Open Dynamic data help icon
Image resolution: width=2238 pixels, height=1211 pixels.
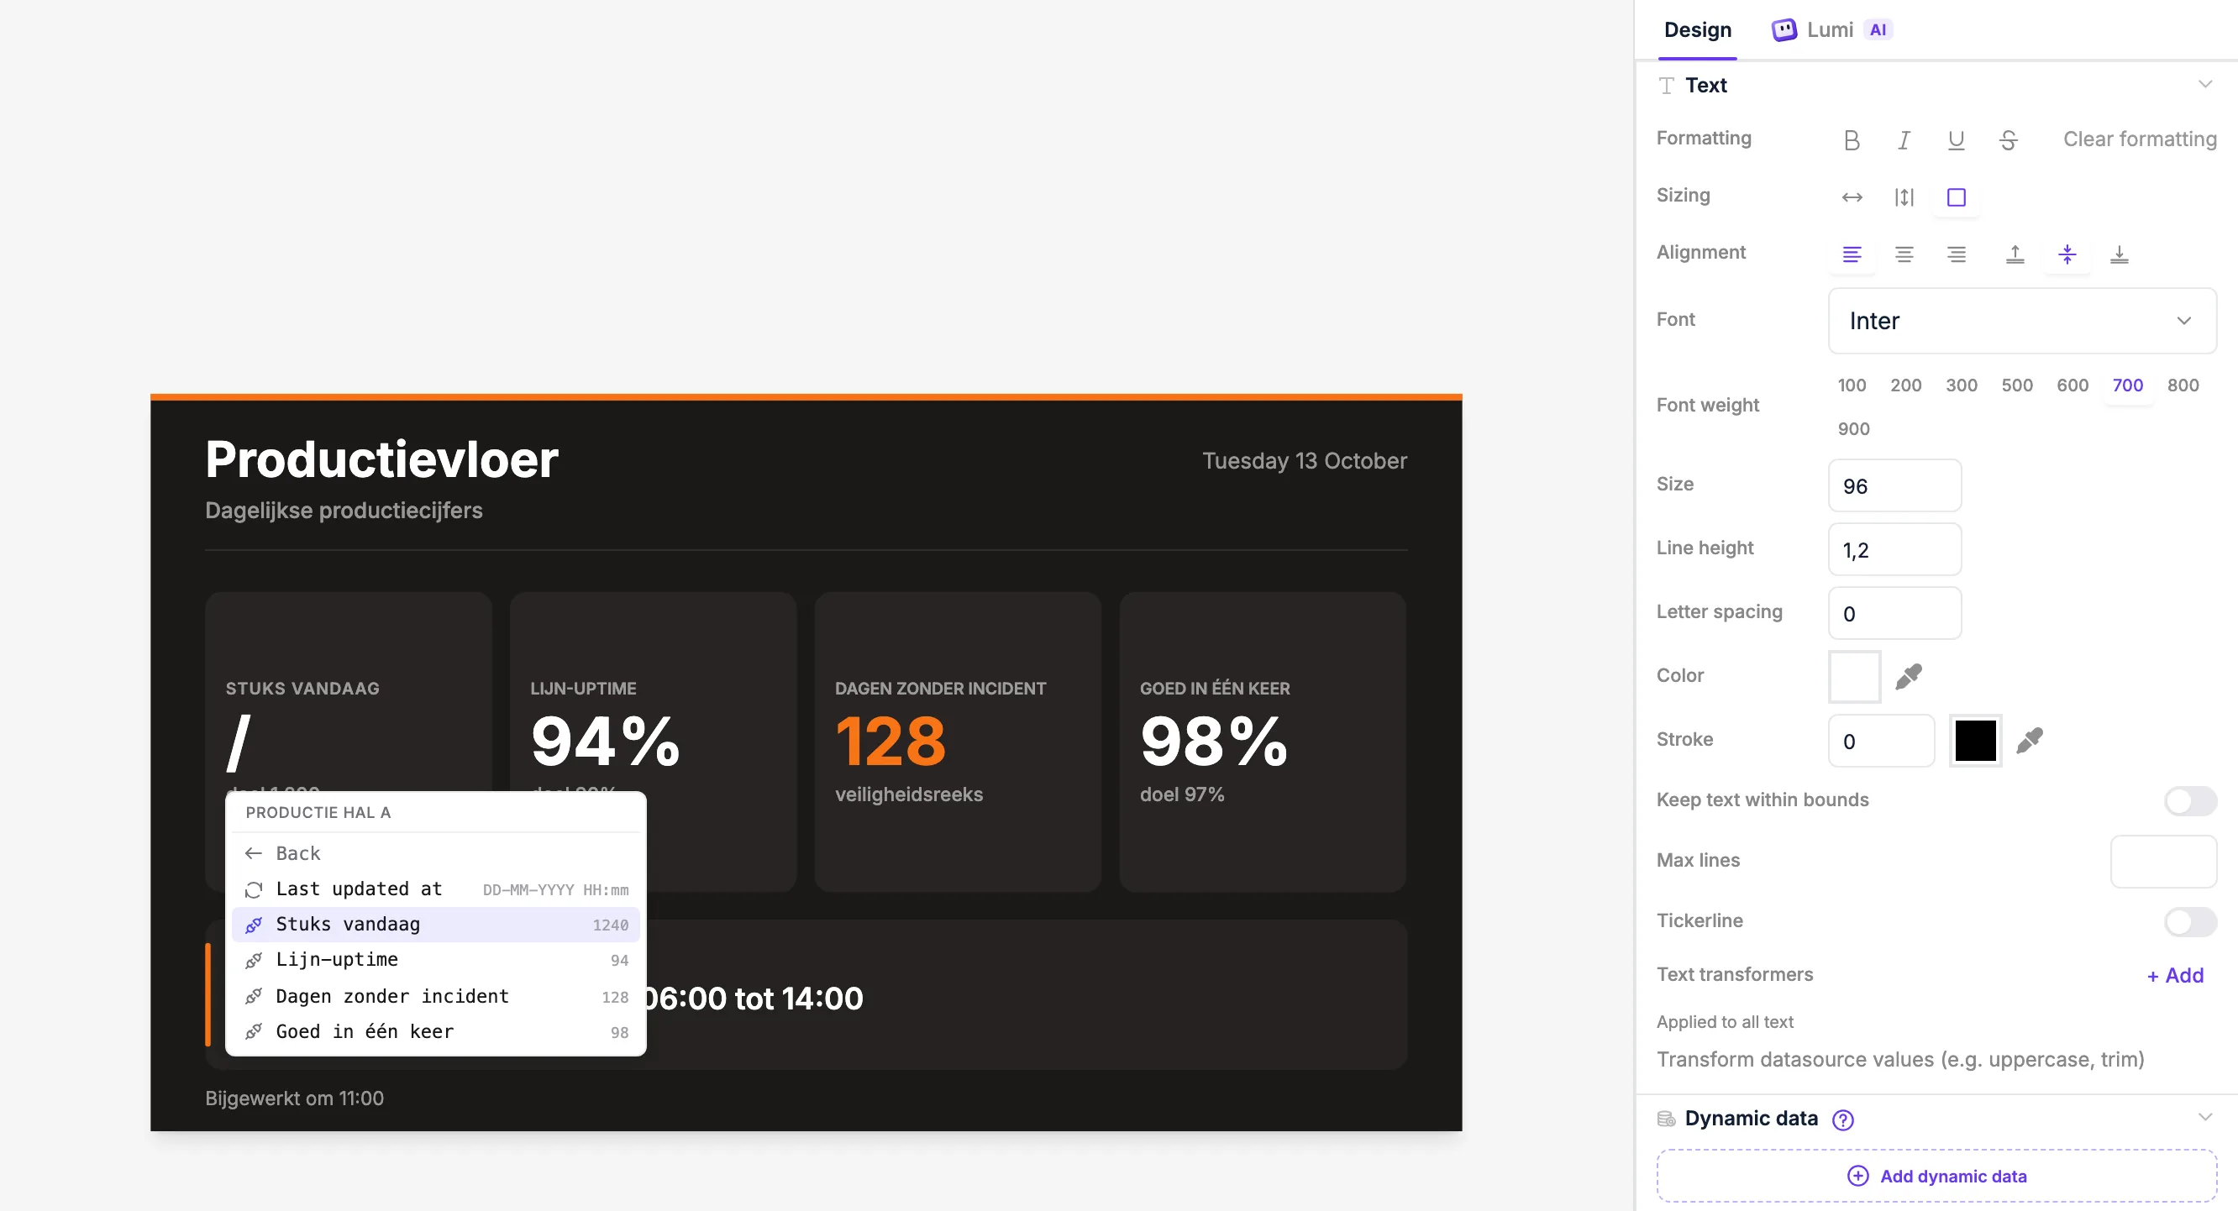pyautogui.click(x=1842, y=1119)
